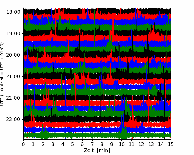The height and width of the screenshot is (155, 194).
Task: Click the x-axis tick label 0
Action: [23, 144]
